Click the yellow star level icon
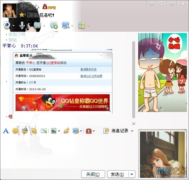The height and width of the screenshot is (180, 189). pos(22,15)
